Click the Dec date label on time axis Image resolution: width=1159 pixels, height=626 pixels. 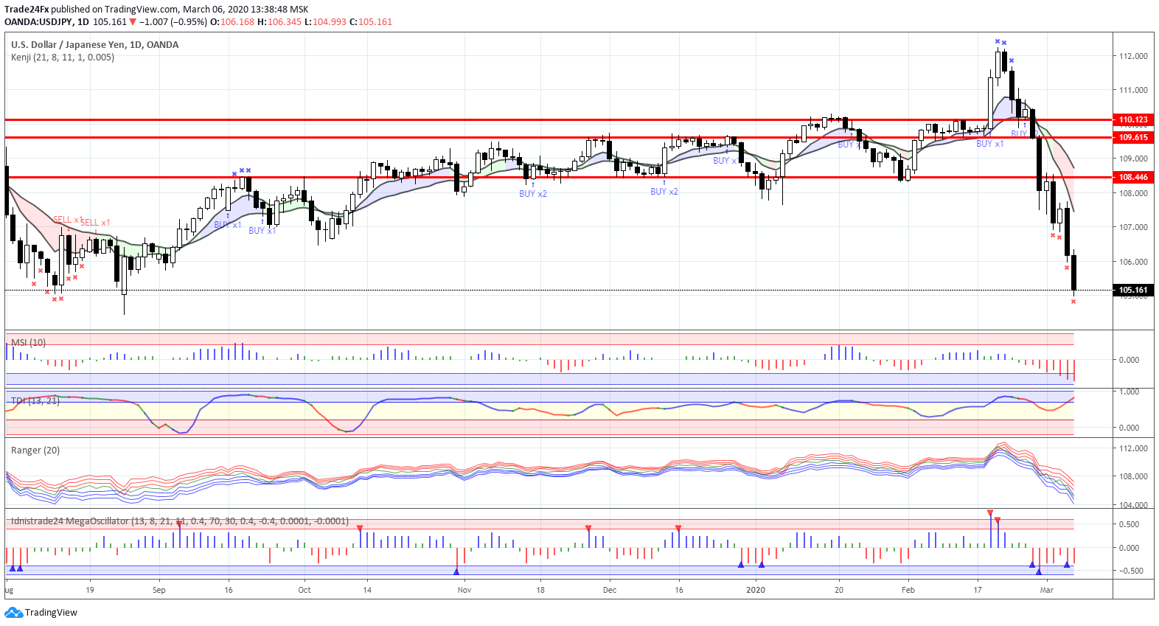pyautogui.click(x=610, y=590)
